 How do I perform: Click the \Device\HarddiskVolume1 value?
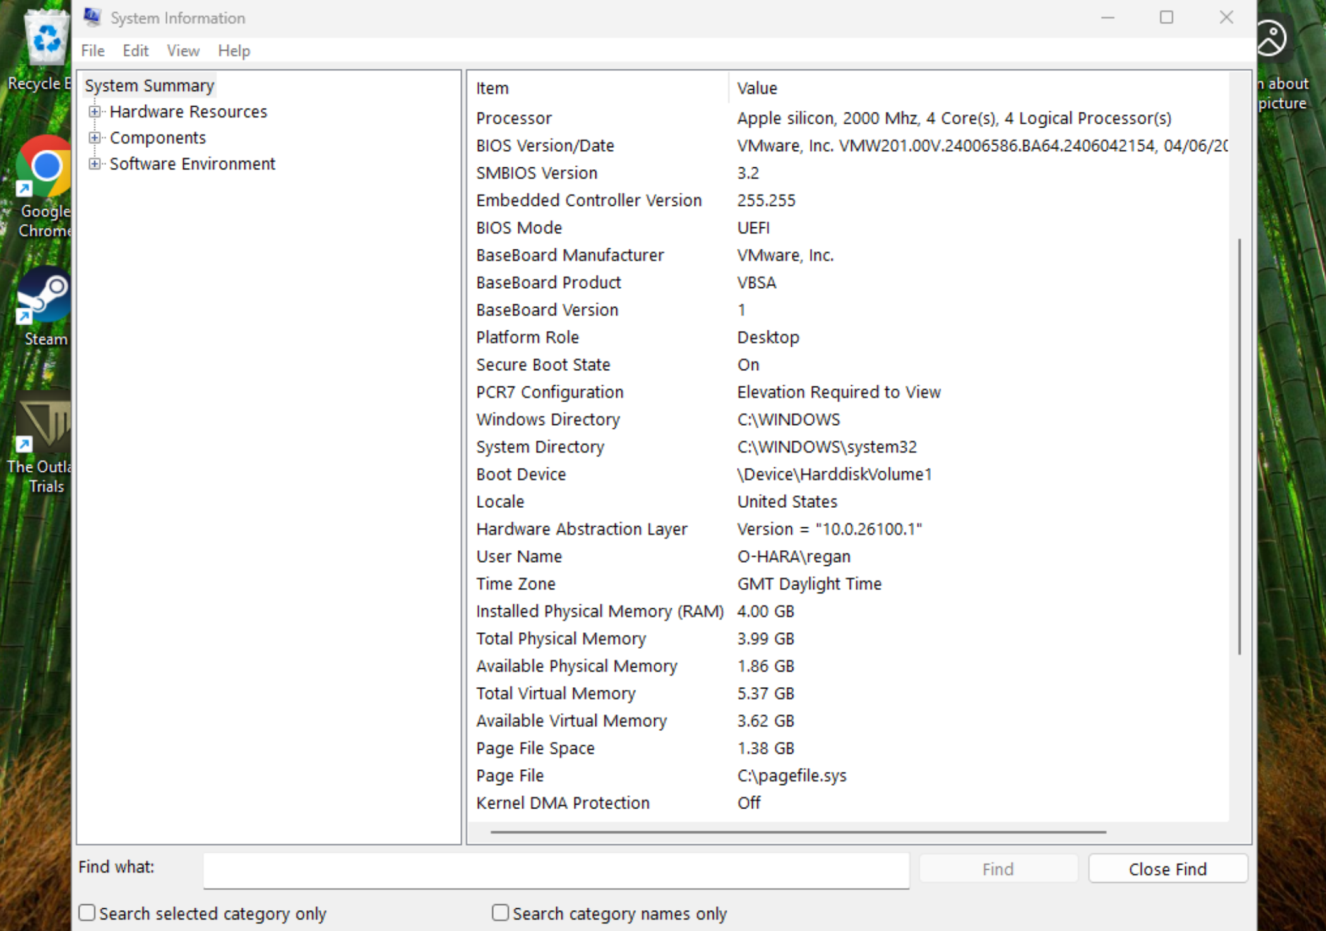[834, 474]
